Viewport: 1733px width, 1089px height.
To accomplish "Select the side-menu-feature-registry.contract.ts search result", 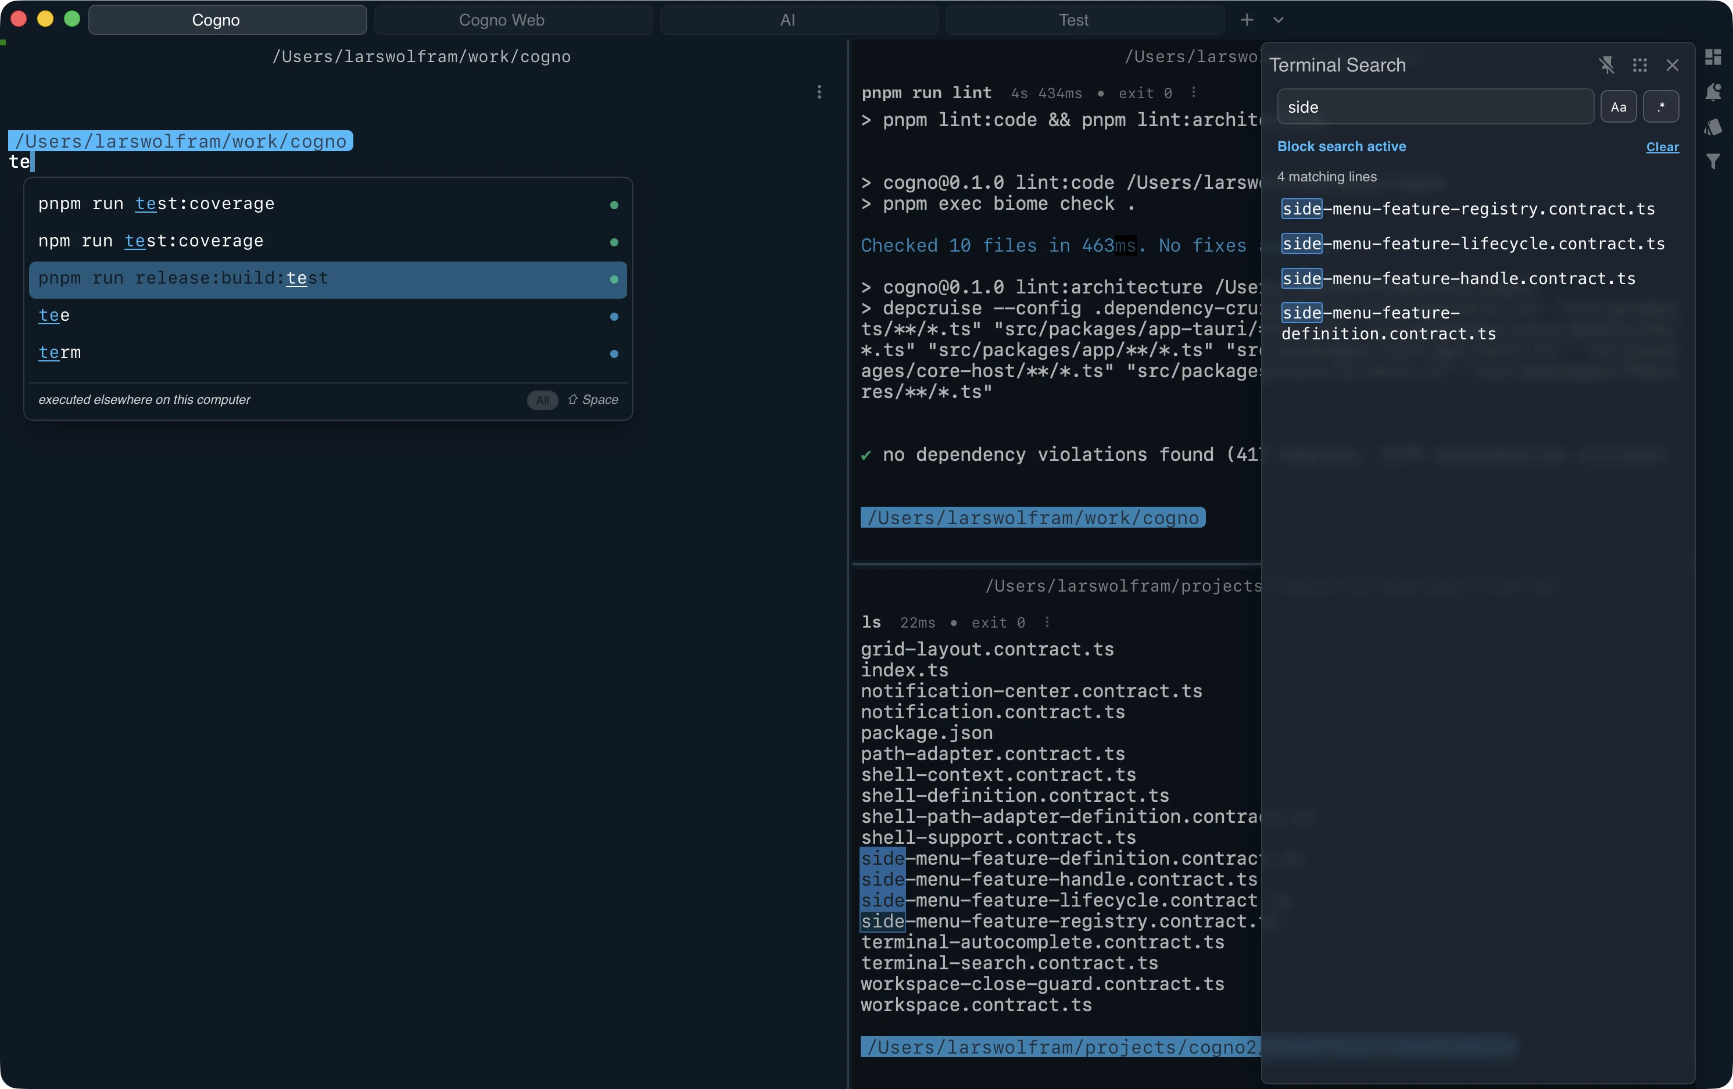I will [x=1467, y=209].
